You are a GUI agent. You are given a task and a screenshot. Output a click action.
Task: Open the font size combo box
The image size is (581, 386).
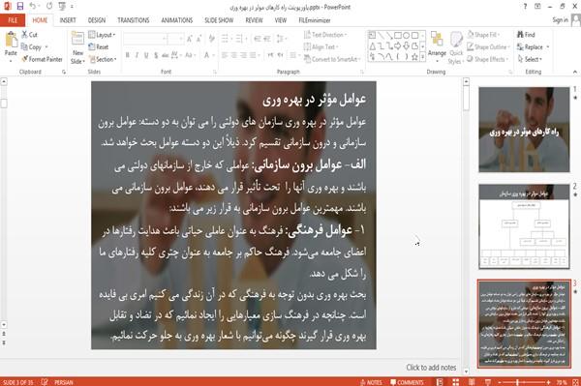point(175,39)
